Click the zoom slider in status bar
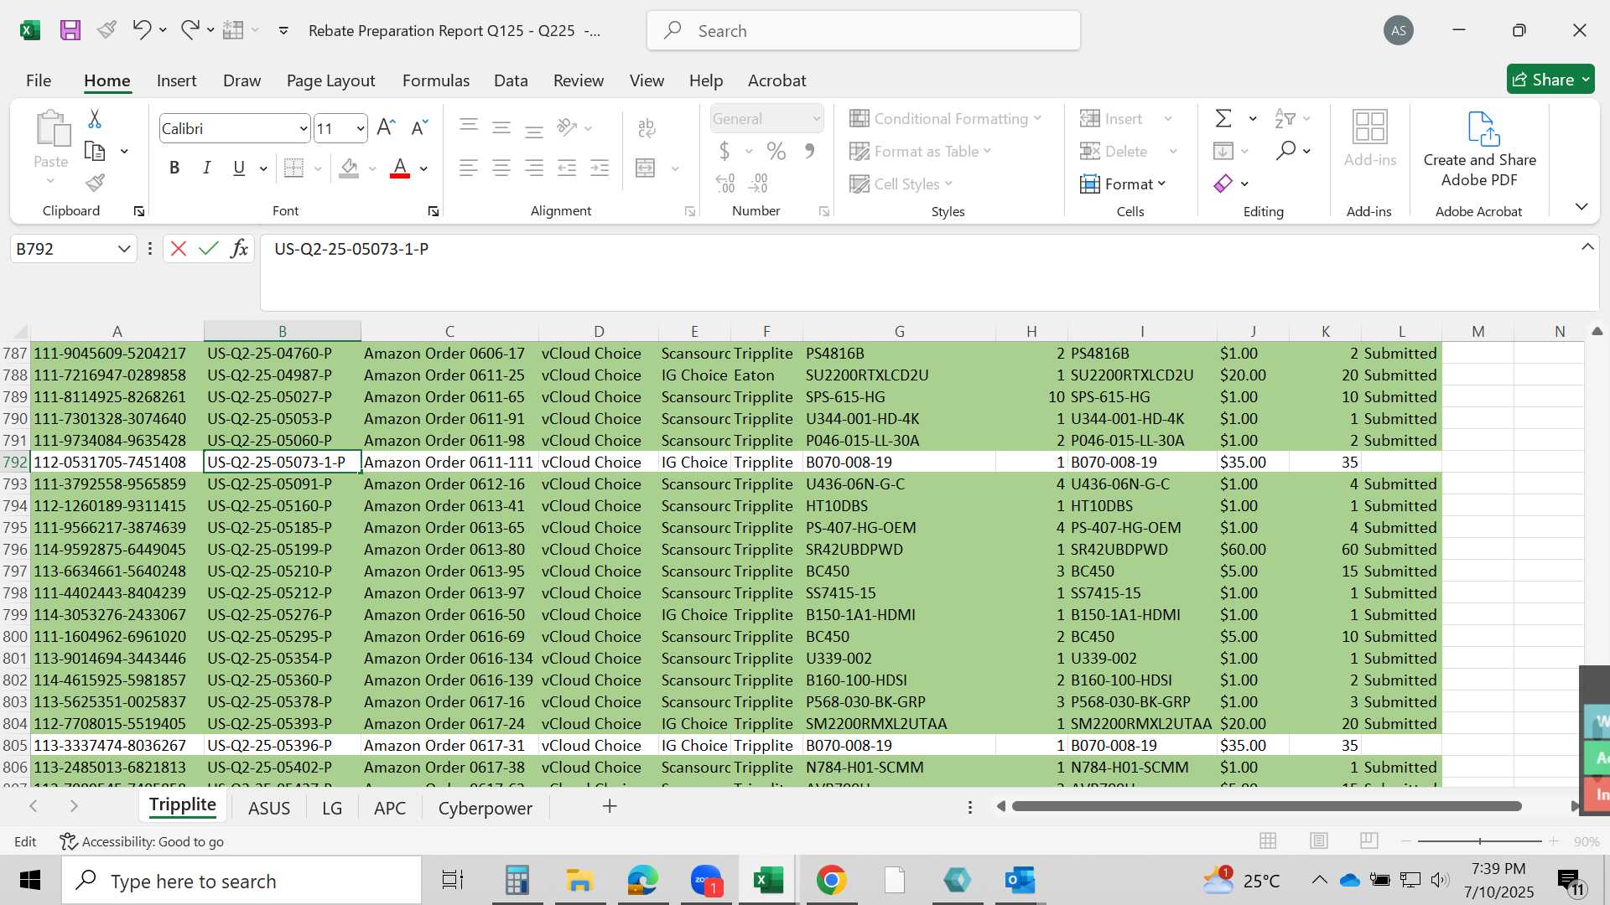The width and height of the screenshot is (1610, 905). (x=1479, y=840)
